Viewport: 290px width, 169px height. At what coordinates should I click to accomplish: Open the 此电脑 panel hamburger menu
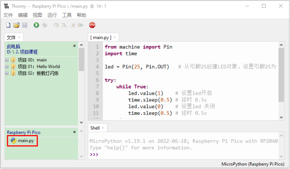(x=75, y=46)
